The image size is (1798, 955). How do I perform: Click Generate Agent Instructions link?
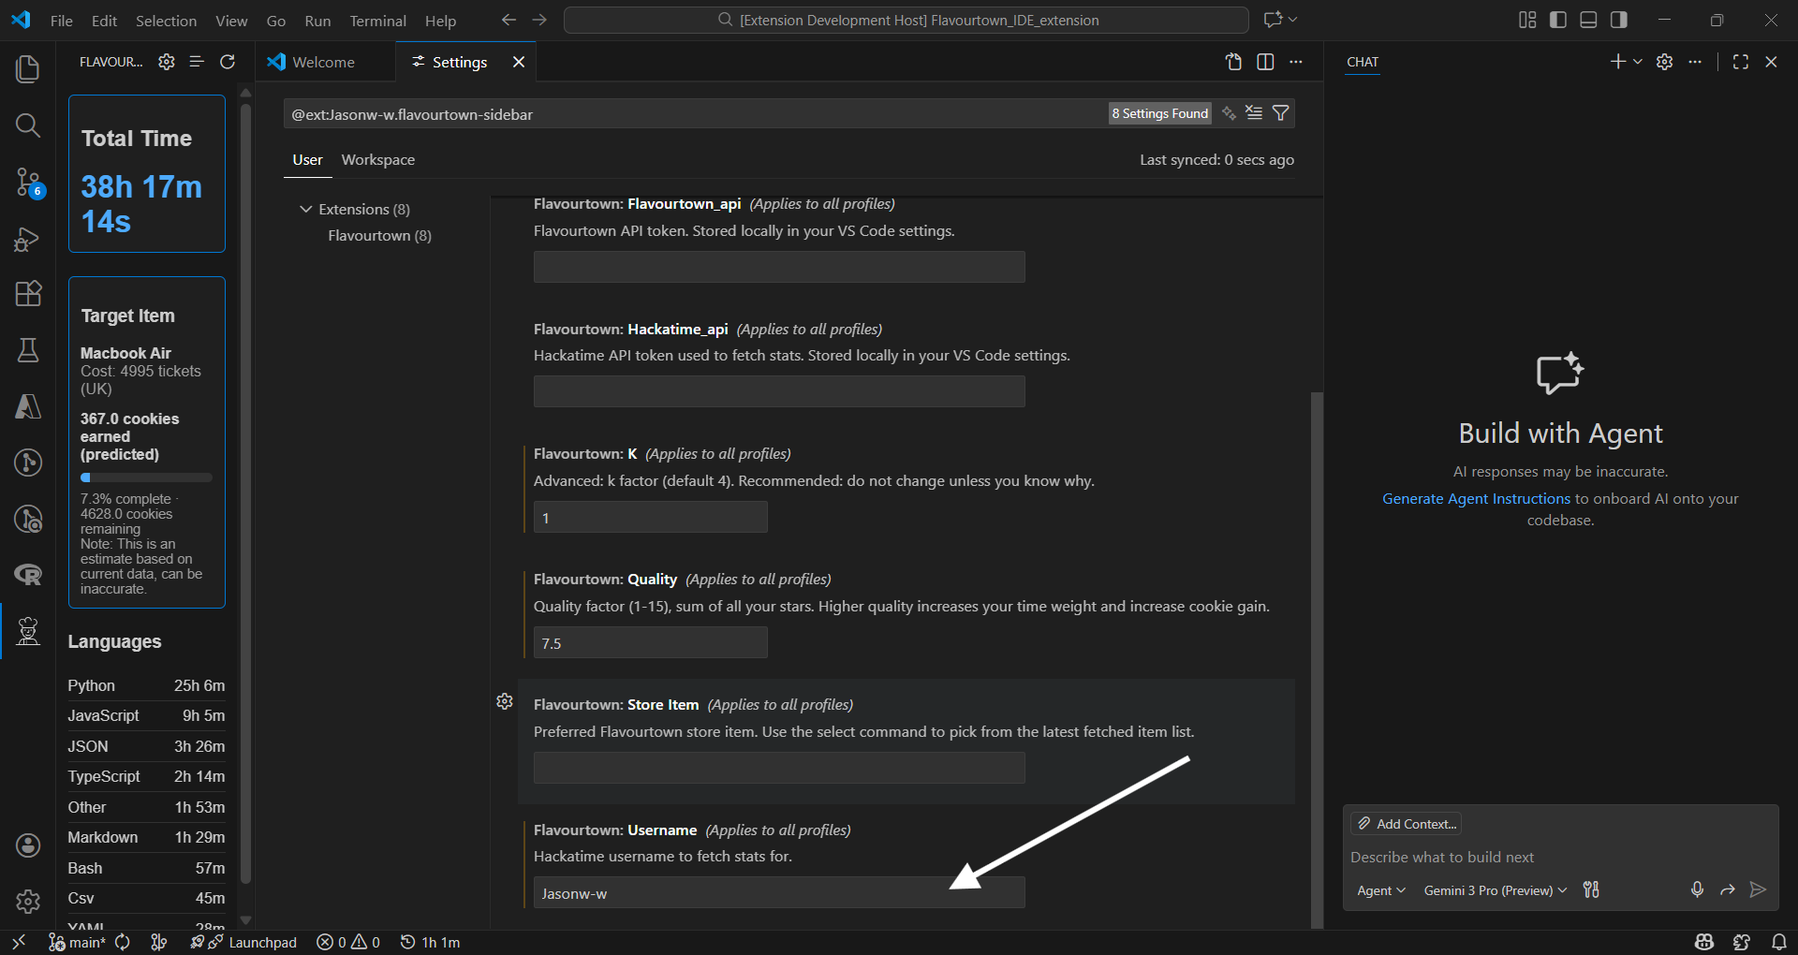coord(1476,499)
